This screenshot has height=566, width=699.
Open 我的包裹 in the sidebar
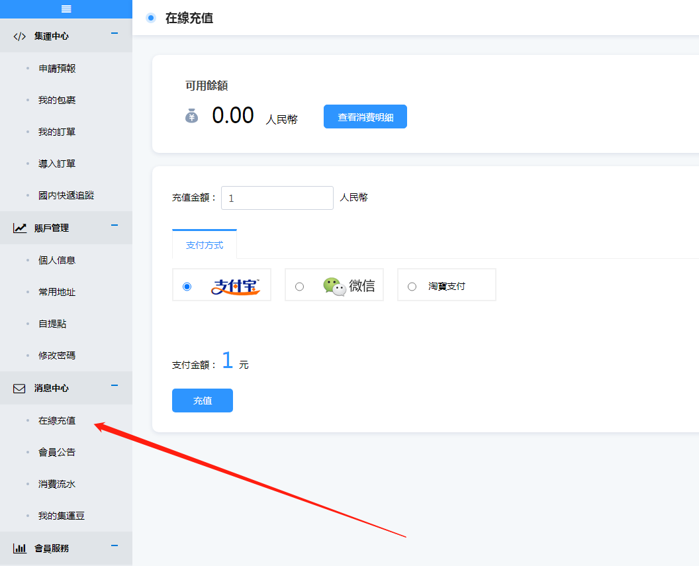(x=57, y=100)
